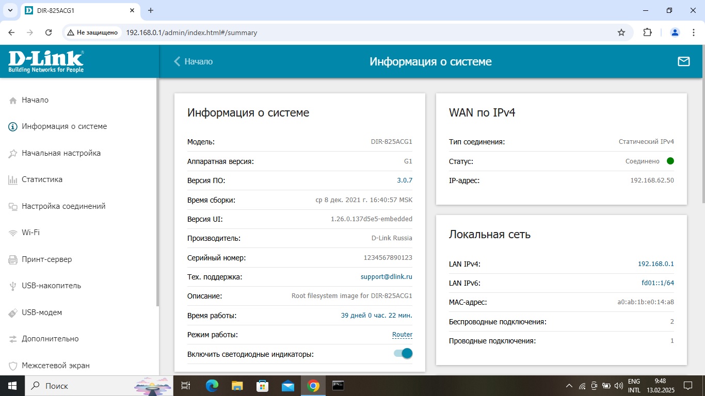
Task: Click the USB icon for USB-накопитель
Action: click(x=13, y=286)
